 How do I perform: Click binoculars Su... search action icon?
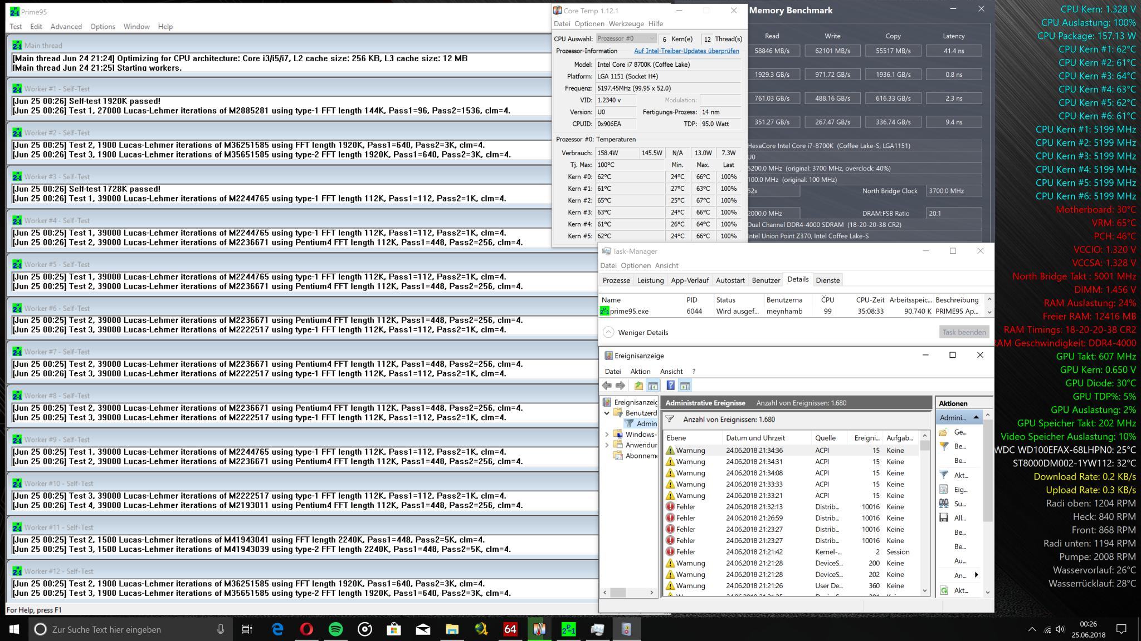click(944, 504)
